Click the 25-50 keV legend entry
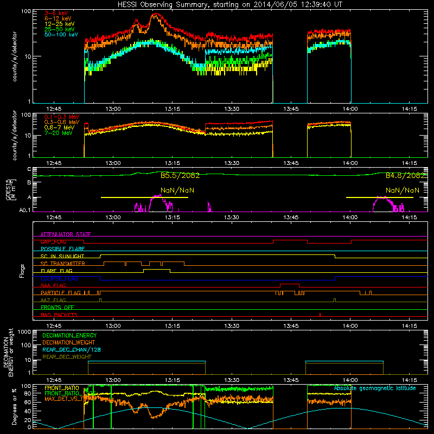The width and height of the screenshot is (434, 434). (x=60, y=29)
